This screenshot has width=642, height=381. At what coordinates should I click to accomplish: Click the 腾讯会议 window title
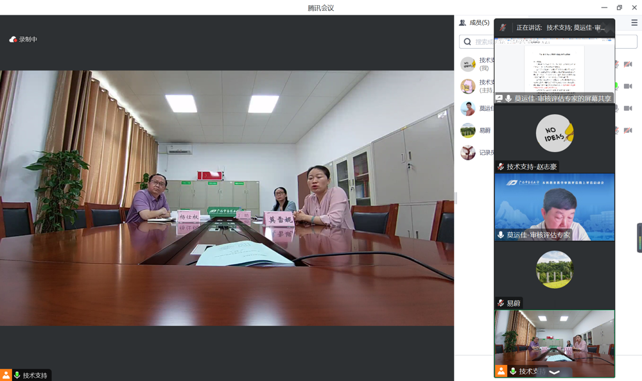pos(320,8)
